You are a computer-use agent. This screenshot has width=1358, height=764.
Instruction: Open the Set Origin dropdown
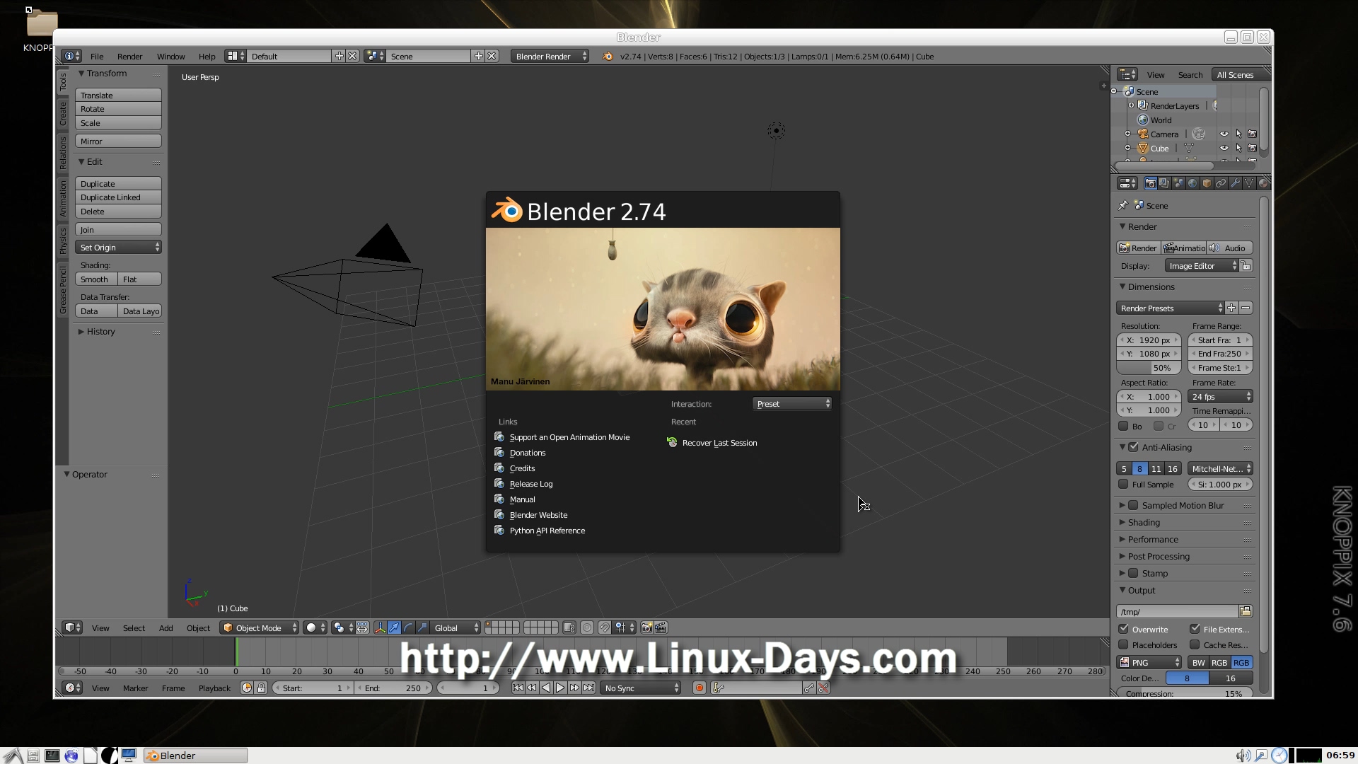118,247
